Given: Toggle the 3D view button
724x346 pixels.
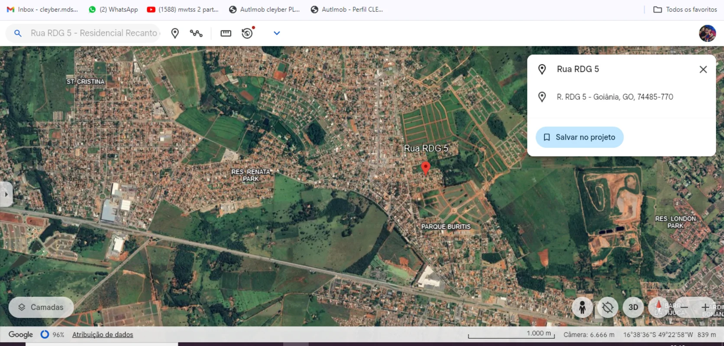Looking at the screenshot, I should click(x=633, y=307).
